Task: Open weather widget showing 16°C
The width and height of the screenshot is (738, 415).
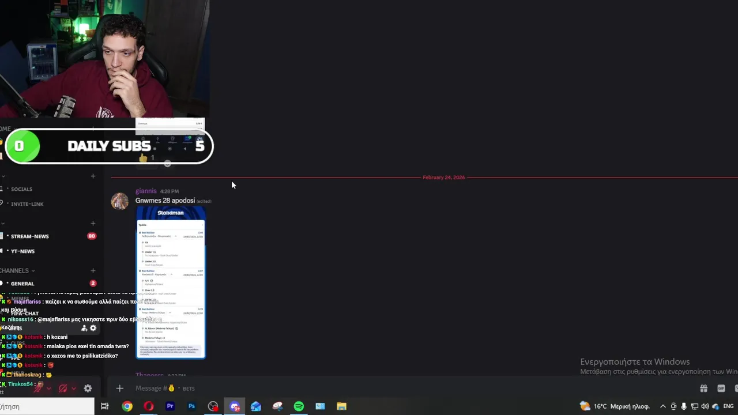Action: [615, 406]
